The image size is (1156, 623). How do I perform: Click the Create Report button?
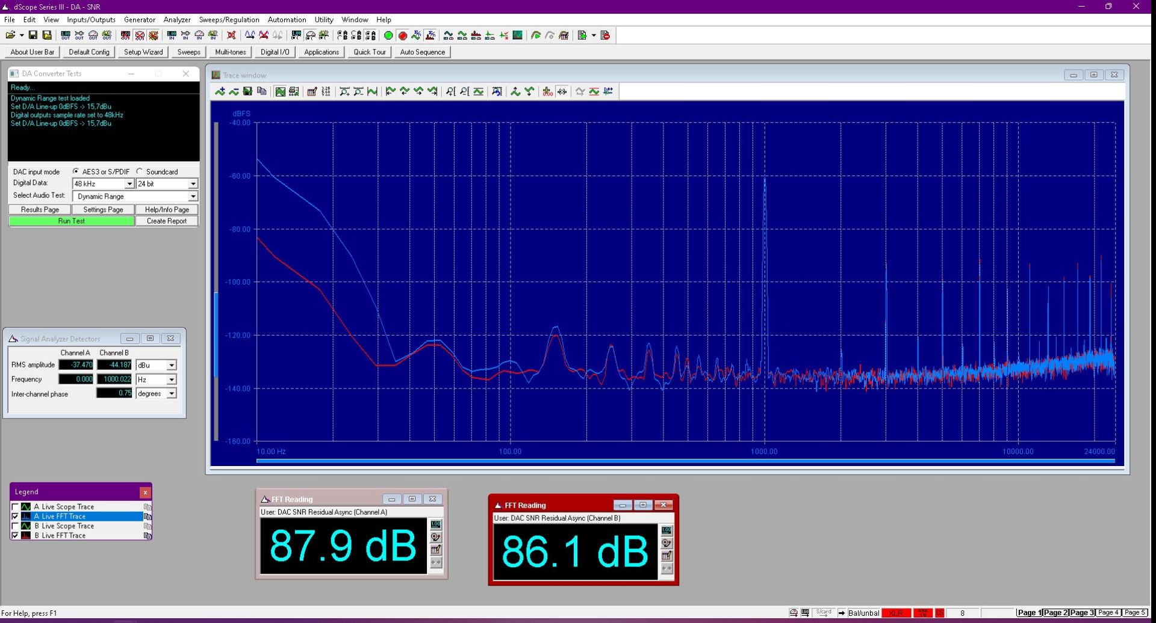click(167, 221)
